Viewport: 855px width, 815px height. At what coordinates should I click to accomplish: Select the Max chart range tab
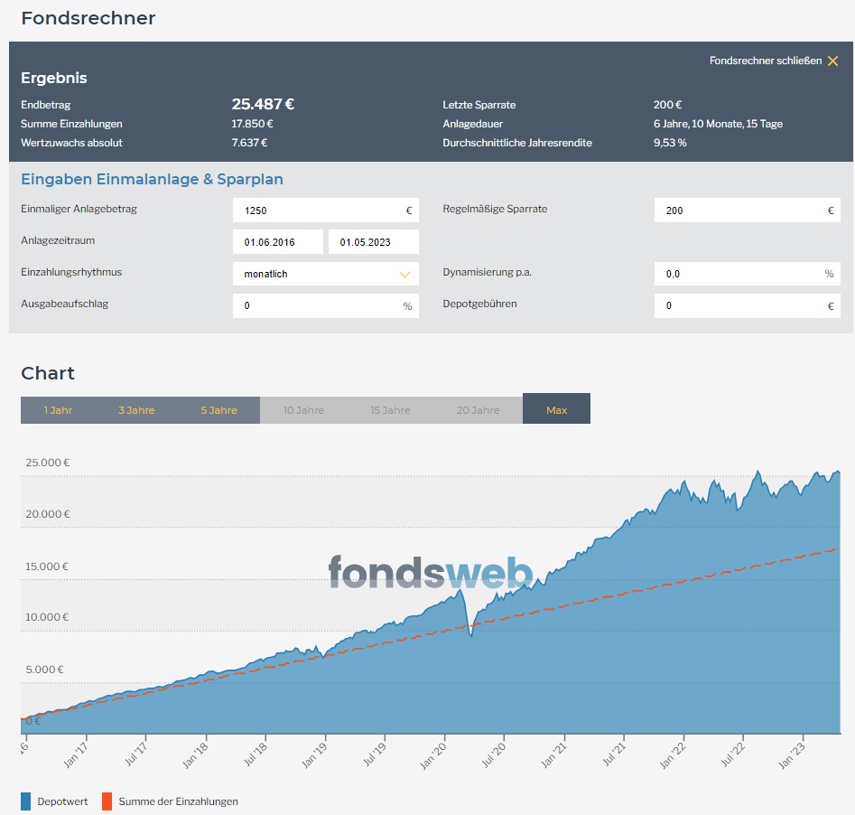click(x=556, y=408)
